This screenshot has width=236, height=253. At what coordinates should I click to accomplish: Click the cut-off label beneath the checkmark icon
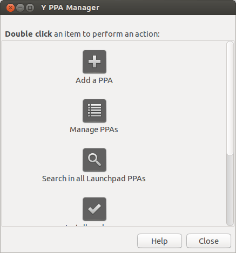click(x=85, y=225)
